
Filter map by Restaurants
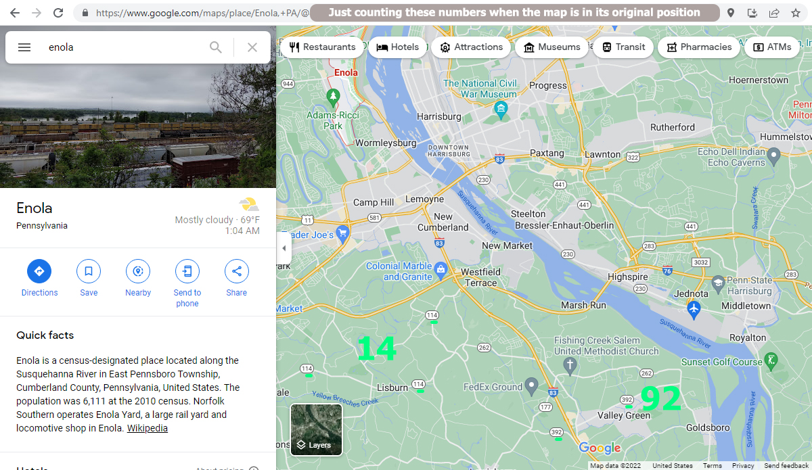tap(322, 47)
